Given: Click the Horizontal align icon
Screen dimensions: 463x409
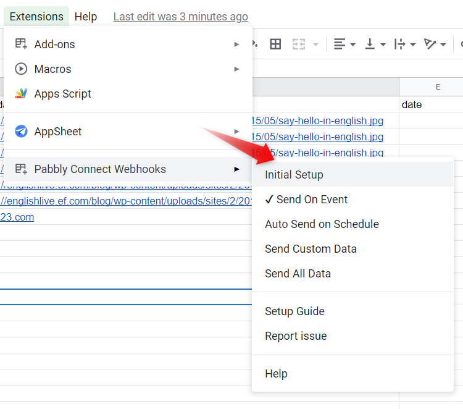Looking at the screenshot, I should click(340, 44).
